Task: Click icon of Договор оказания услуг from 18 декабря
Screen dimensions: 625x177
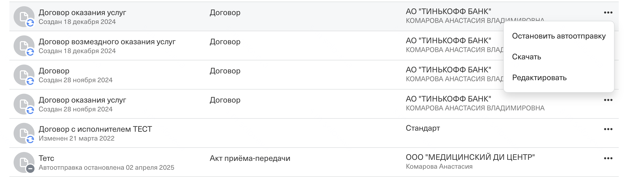Action: click(24, 17)
